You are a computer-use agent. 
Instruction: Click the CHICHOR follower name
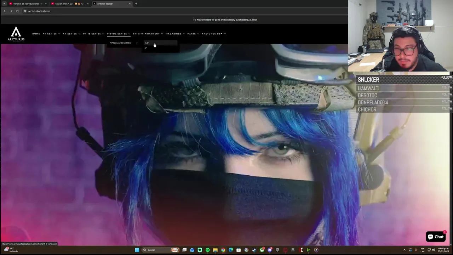[367, 109]
